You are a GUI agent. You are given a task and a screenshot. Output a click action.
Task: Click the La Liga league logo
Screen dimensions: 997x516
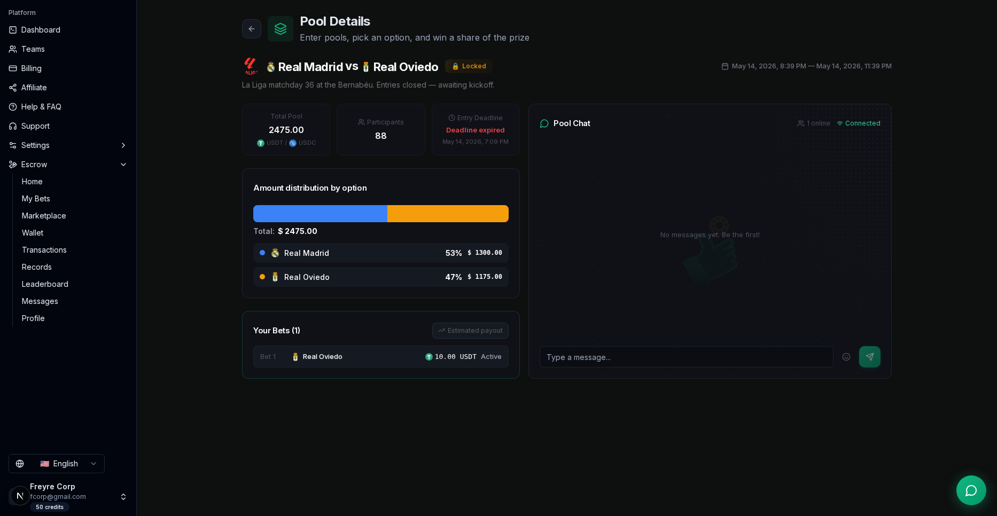point(251,66)
